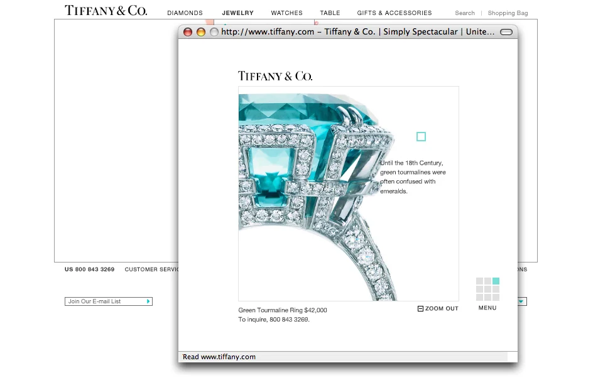593x390 pixels.
Task: Open the Shopping Bag link
Action: click(x=508, y=13)
